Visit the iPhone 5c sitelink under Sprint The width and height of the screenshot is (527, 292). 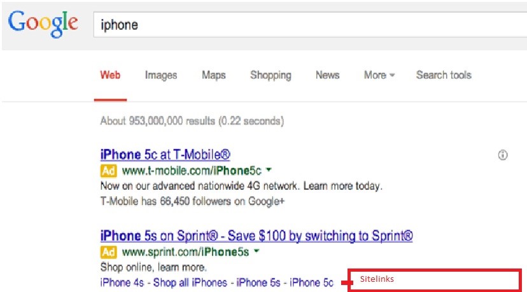[311, 282]
